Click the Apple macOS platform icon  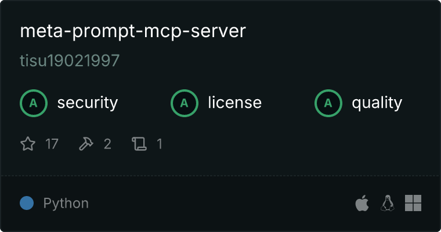(362, 203)
